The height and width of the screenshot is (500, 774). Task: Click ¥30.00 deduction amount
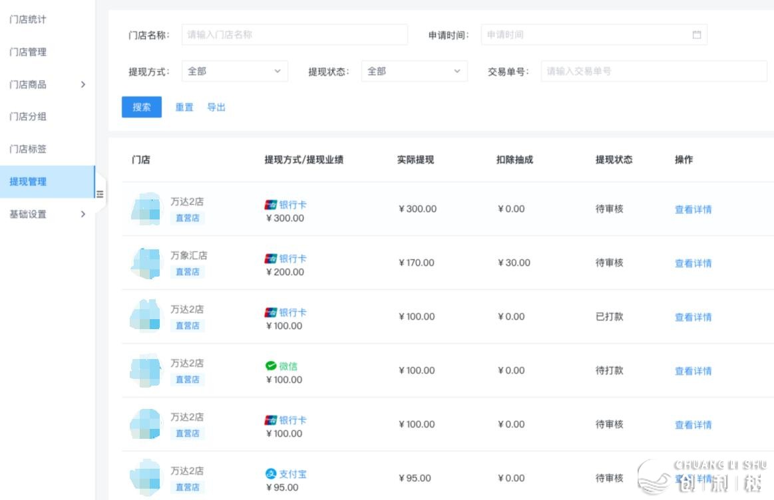coord(514,263)
